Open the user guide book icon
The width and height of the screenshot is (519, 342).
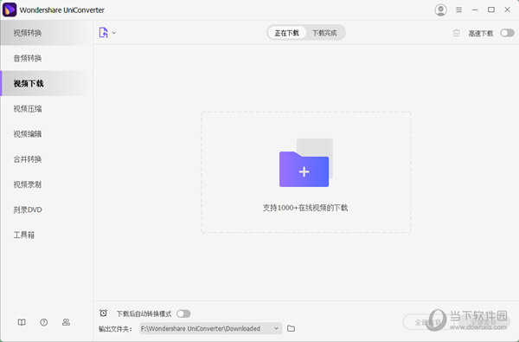[x=22, y=322]
